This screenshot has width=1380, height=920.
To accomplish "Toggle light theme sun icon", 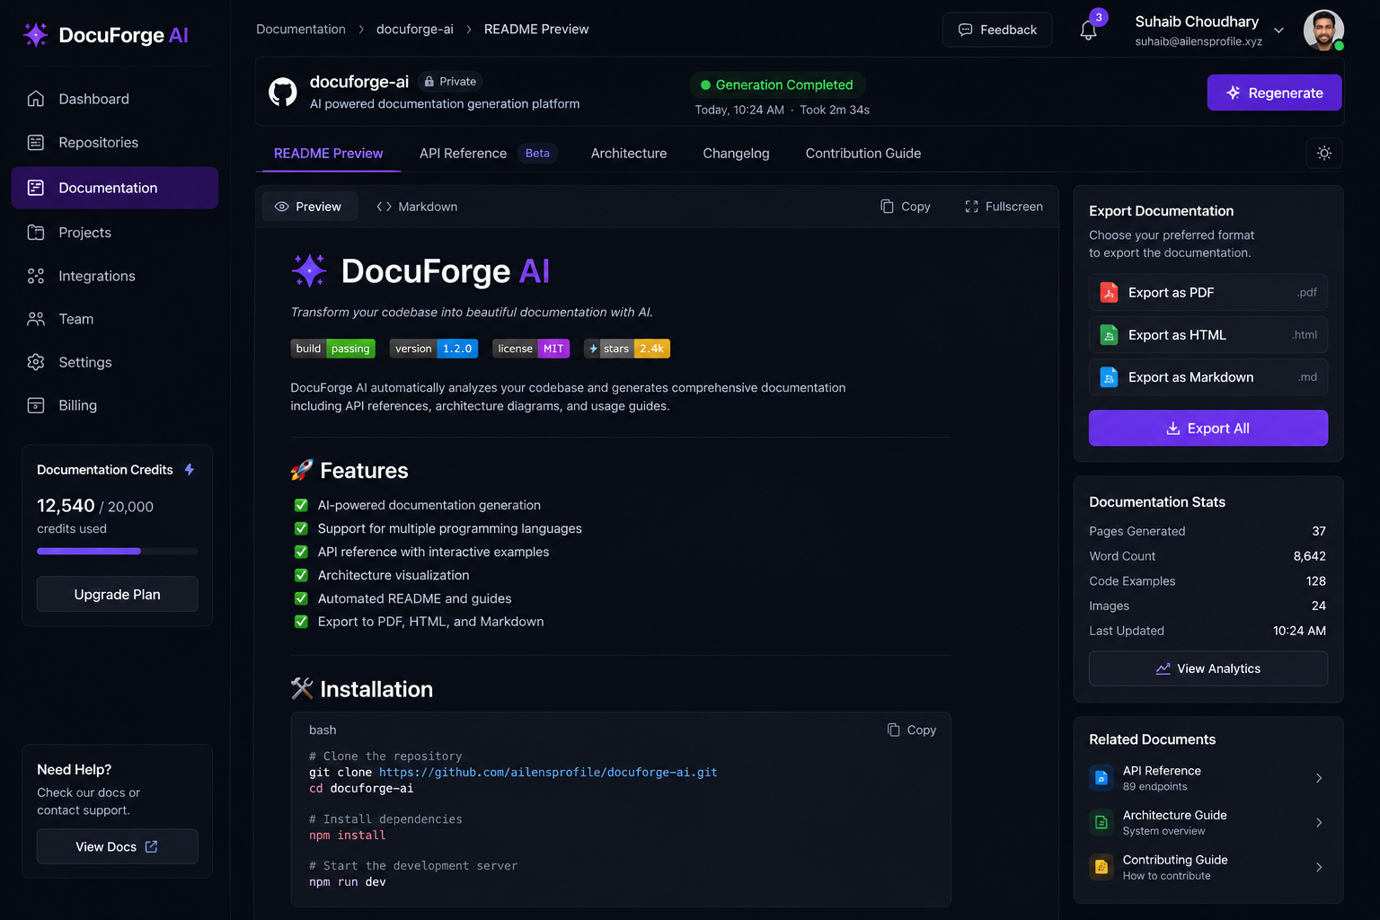I will point(1324,154).
